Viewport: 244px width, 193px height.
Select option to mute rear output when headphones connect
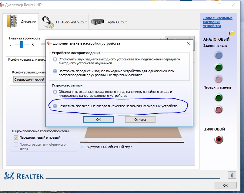click(55, 59)
